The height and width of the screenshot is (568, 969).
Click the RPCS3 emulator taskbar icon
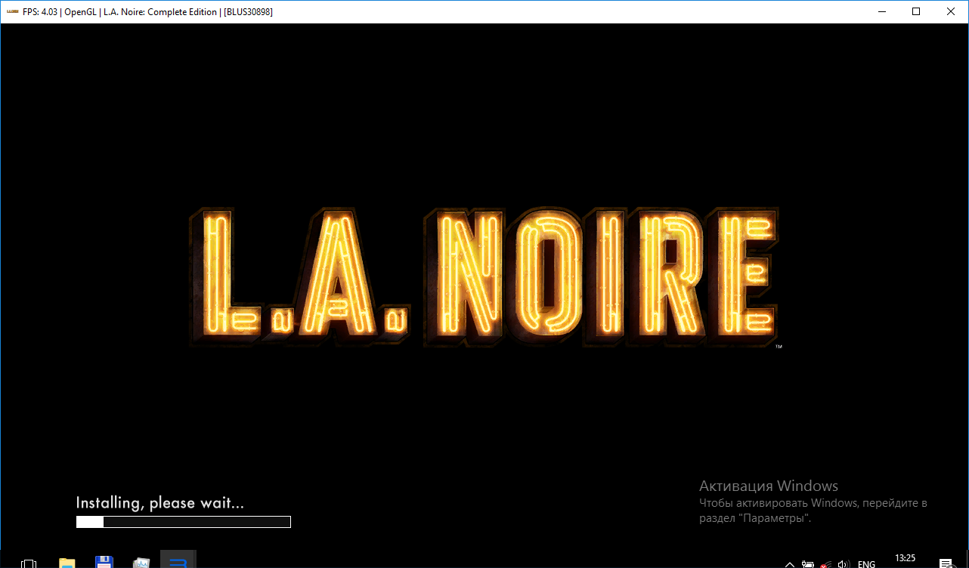178,561
